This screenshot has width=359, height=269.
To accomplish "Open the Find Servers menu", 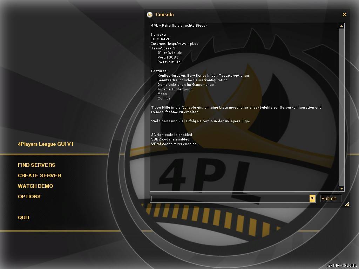I will pyautogui.click(x=36, y=165).
